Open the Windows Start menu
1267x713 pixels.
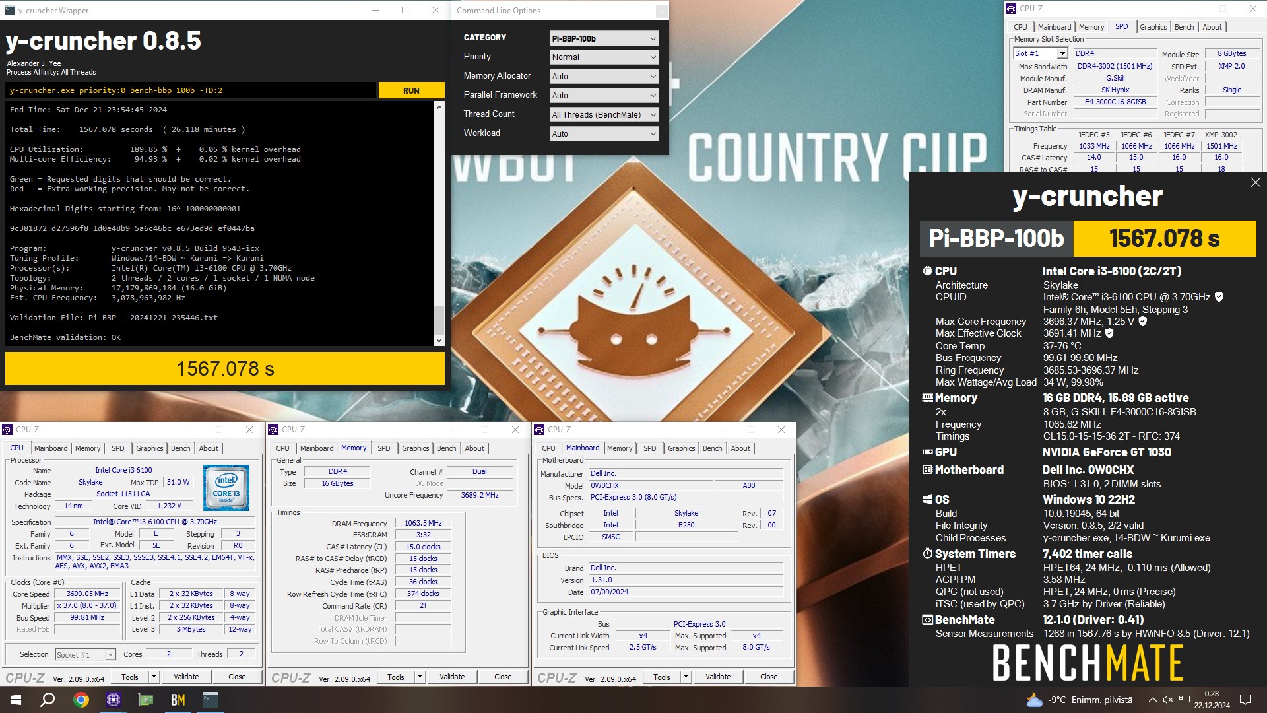coord(16,700)
